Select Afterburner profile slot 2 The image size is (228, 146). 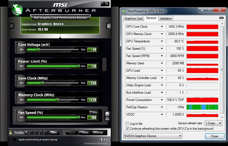(32, 133)
